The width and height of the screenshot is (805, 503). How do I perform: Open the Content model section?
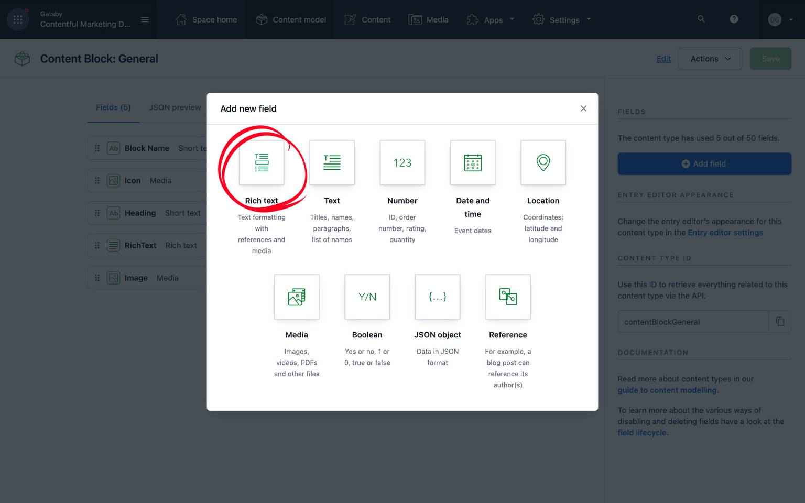pyautogui.click(x=291, y=19)
